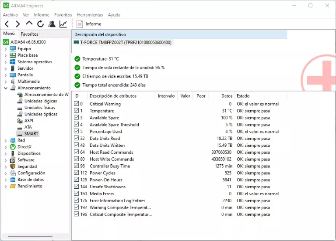Click the Rendimiento icon
Image resolution: width=336 pixels, height=241 pixels.
point(13,186)
